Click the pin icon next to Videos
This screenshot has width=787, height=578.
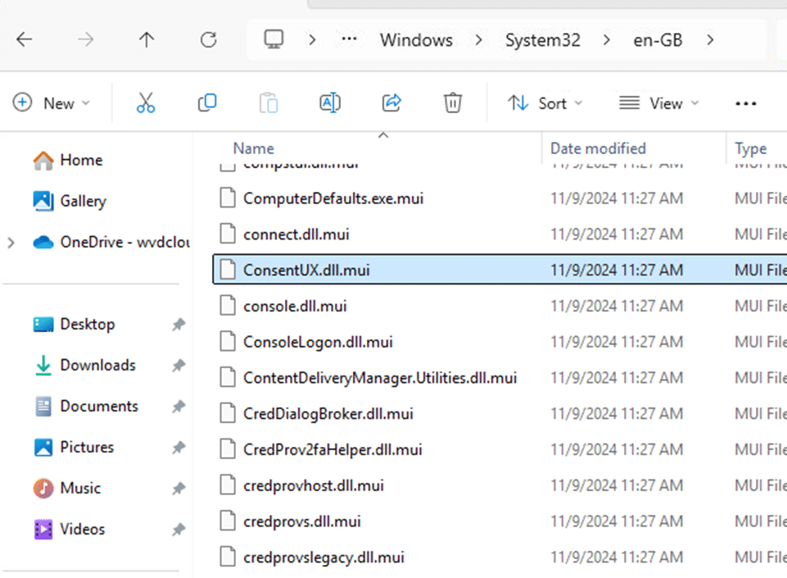point(179,530)
